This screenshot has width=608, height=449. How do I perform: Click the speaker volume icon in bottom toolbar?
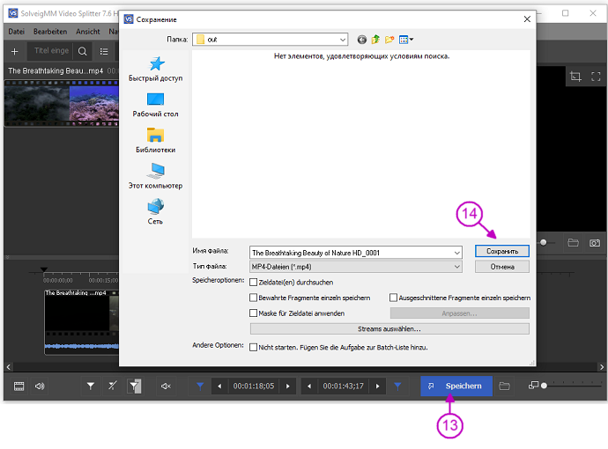40,386
